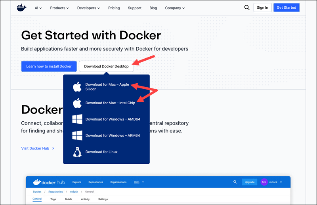This screenshot has width=317, height=205.
Task: Switch to the Tags tab
Action: pos(53,199)
